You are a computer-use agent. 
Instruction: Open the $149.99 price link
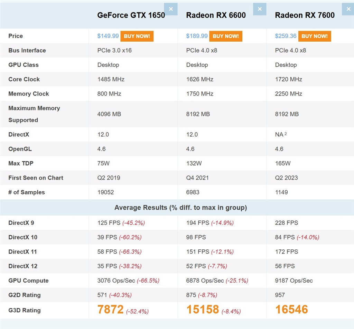point(108,36)
